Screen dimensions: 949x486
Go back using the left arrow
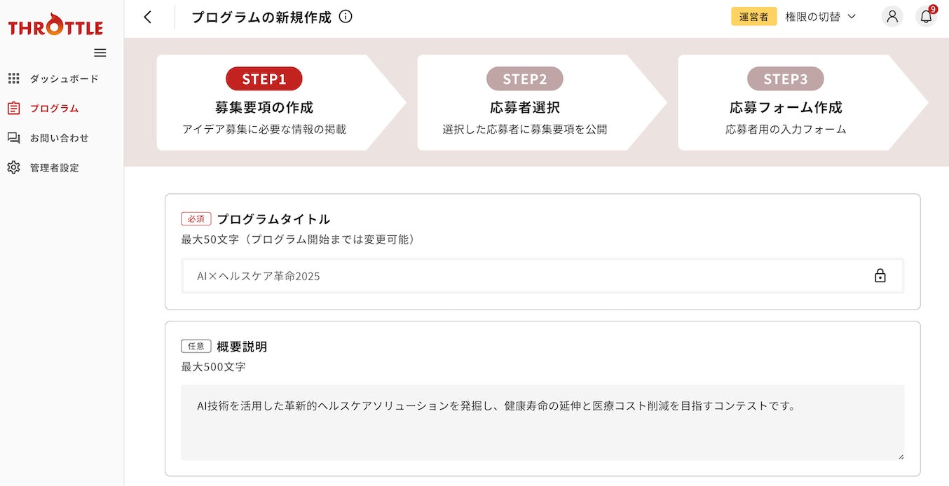coord(147,18)
